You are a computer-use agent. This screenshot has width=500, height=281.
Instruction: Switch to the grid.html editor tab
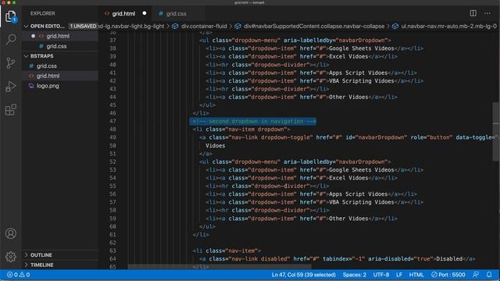pos(123,14)
